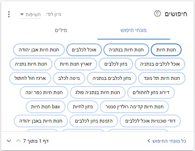Select the חנות חיות search term chip
This screenshot has height=151, width=195.
pos(166,50)
